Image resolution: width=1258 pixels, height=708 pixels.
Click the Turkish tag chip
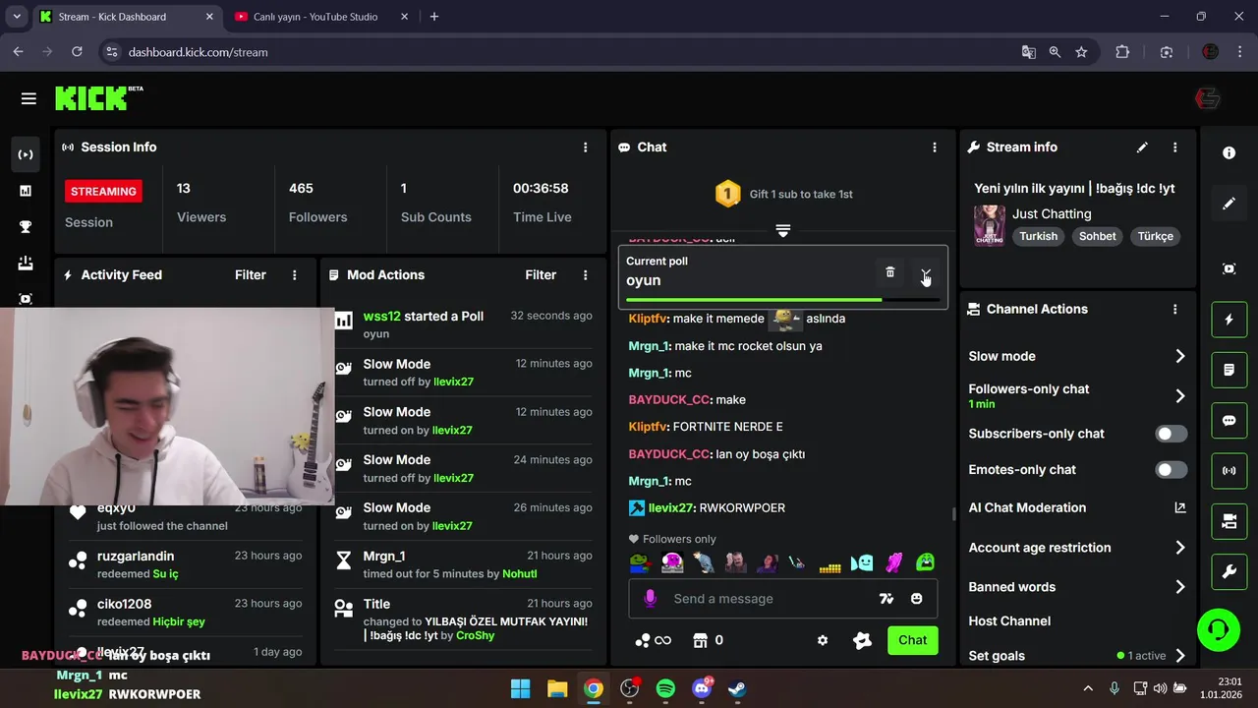pos(1038,236)
